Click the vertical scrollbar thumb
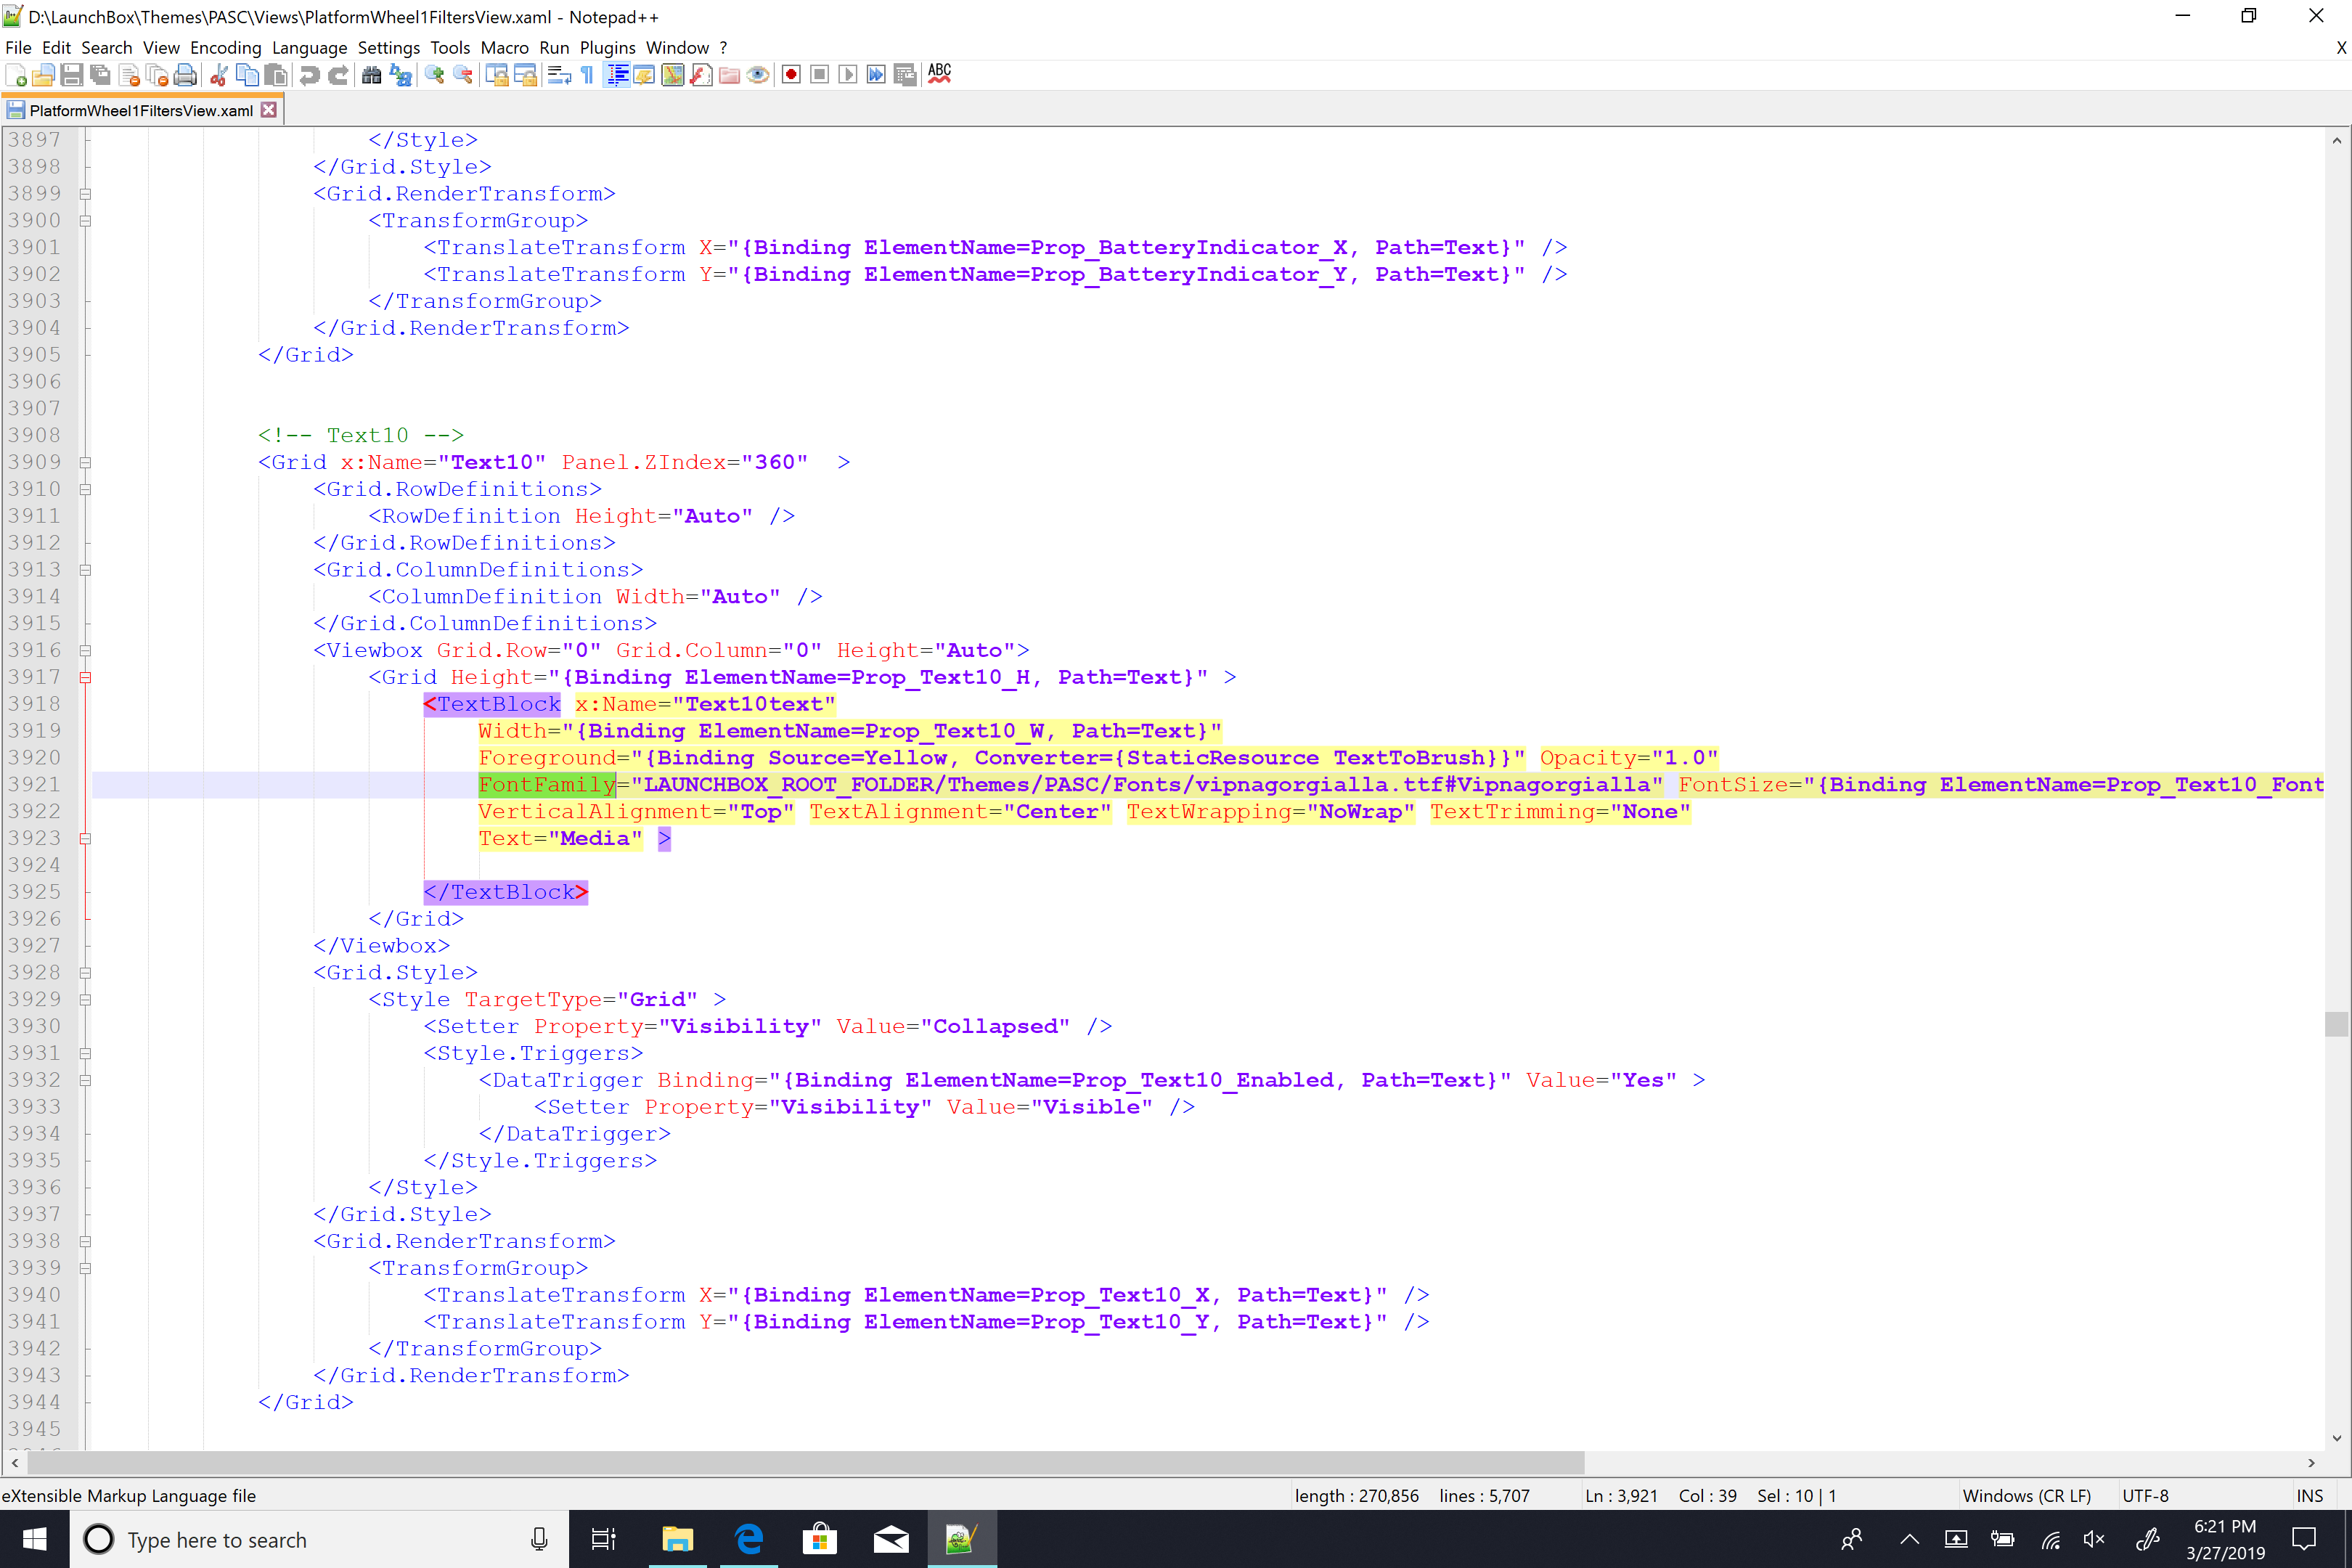Screen dimensions: 2352x1568 coord(2336,1024)
